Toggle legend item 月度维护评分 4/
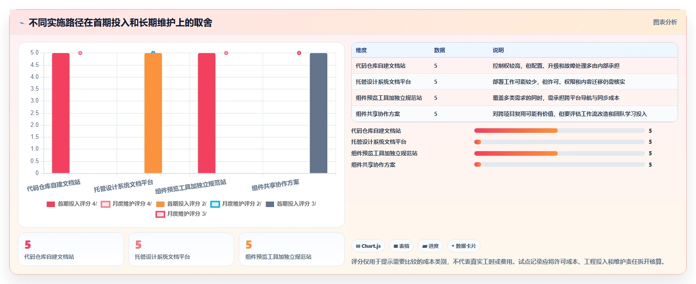The width and height of the screenshot is (696, 284). [126, 204]
